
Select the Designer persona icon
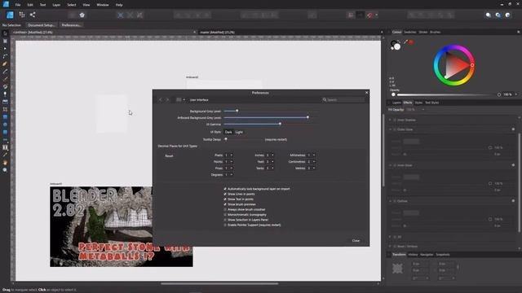[10, 15]
